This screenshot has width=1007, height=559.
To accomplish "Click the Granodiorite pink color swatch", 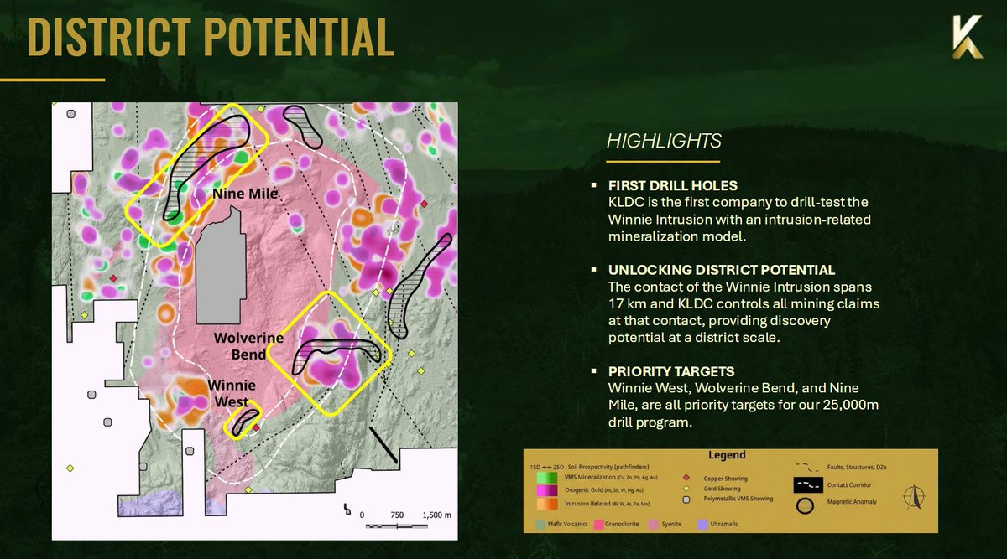I will click(x=600, y=523).
